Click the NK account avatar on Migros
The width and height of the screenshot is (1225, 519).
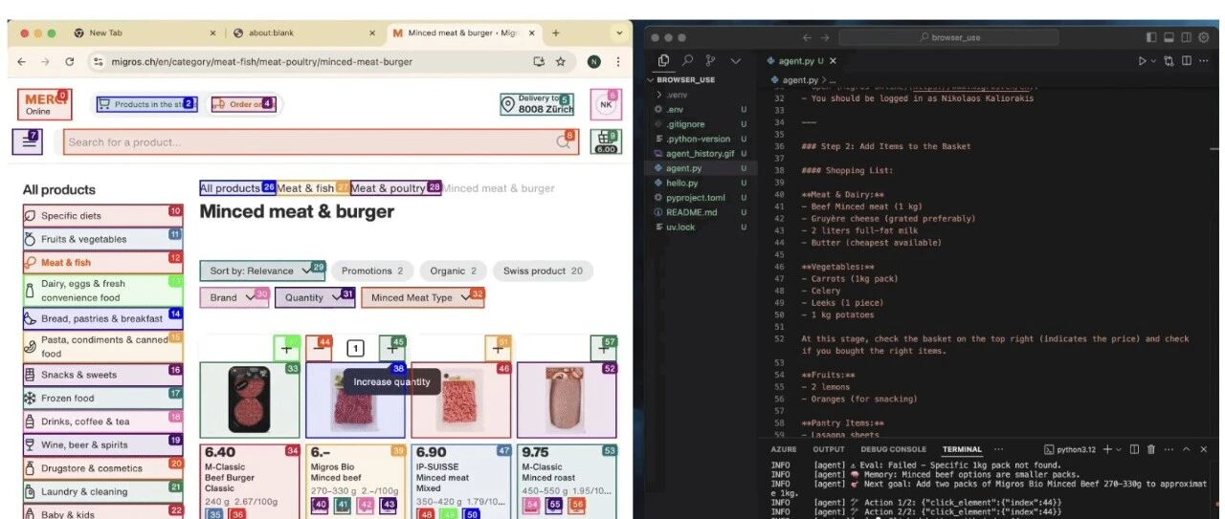click(606, 103)
